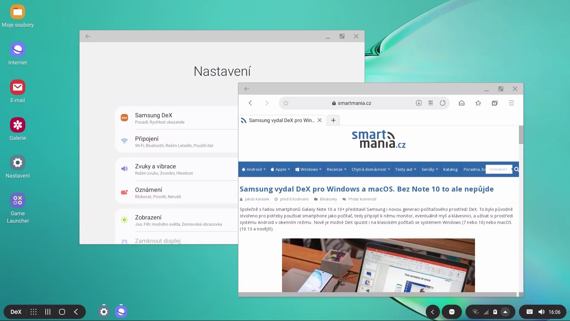Image resolution: width=570 pixels, height=321 pixels.
Task: Go back a page in the browser
Action: pos(250,103)
